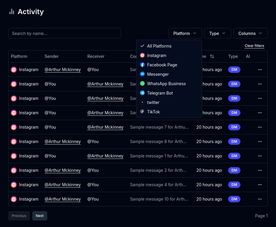Image resolution: width=276 pixels, height=227 pixels.
Task: Click the Clear filters link
Action: [x=254, y=46]
